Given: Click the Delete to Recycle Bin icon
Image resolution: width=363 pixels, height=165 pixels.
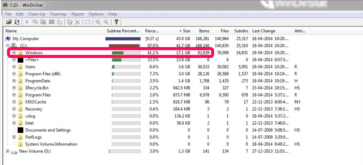Looking at the screenshot, I should [x=70, y=22].
